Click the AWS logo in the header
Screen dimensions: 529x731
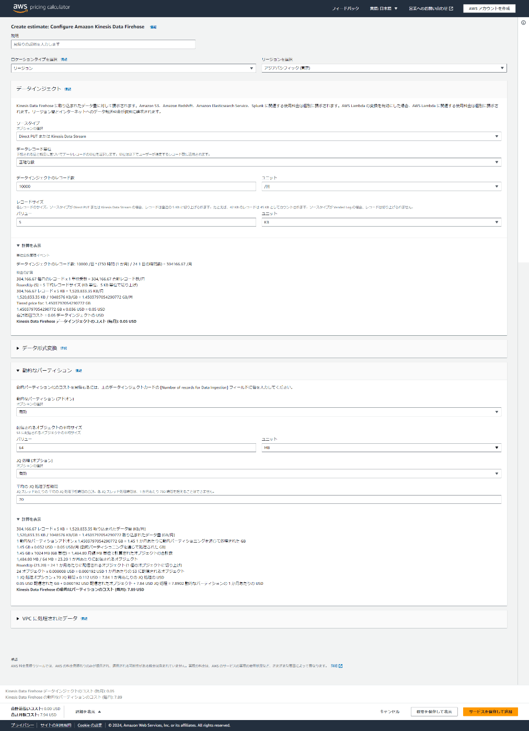20,8
